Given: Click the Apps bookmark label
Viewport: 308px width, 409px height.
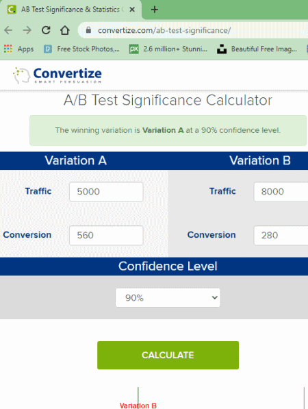Looking at the screenshot, I should [25, 49].
